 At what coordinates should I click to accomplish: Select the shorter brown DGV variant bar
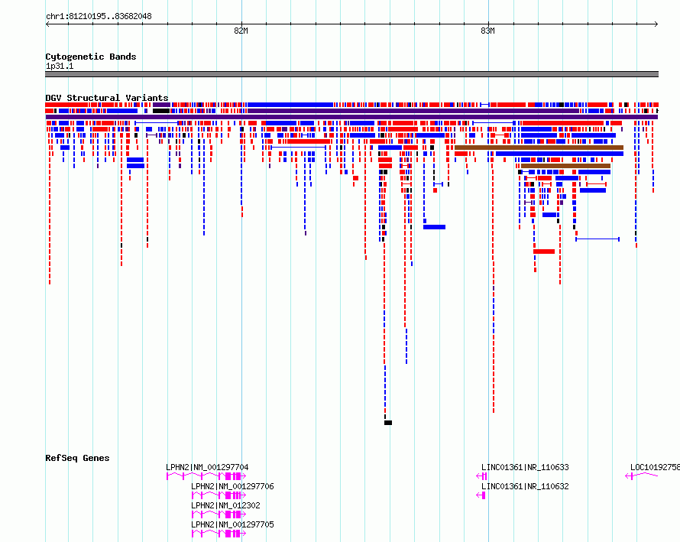(x=565, y=166)
